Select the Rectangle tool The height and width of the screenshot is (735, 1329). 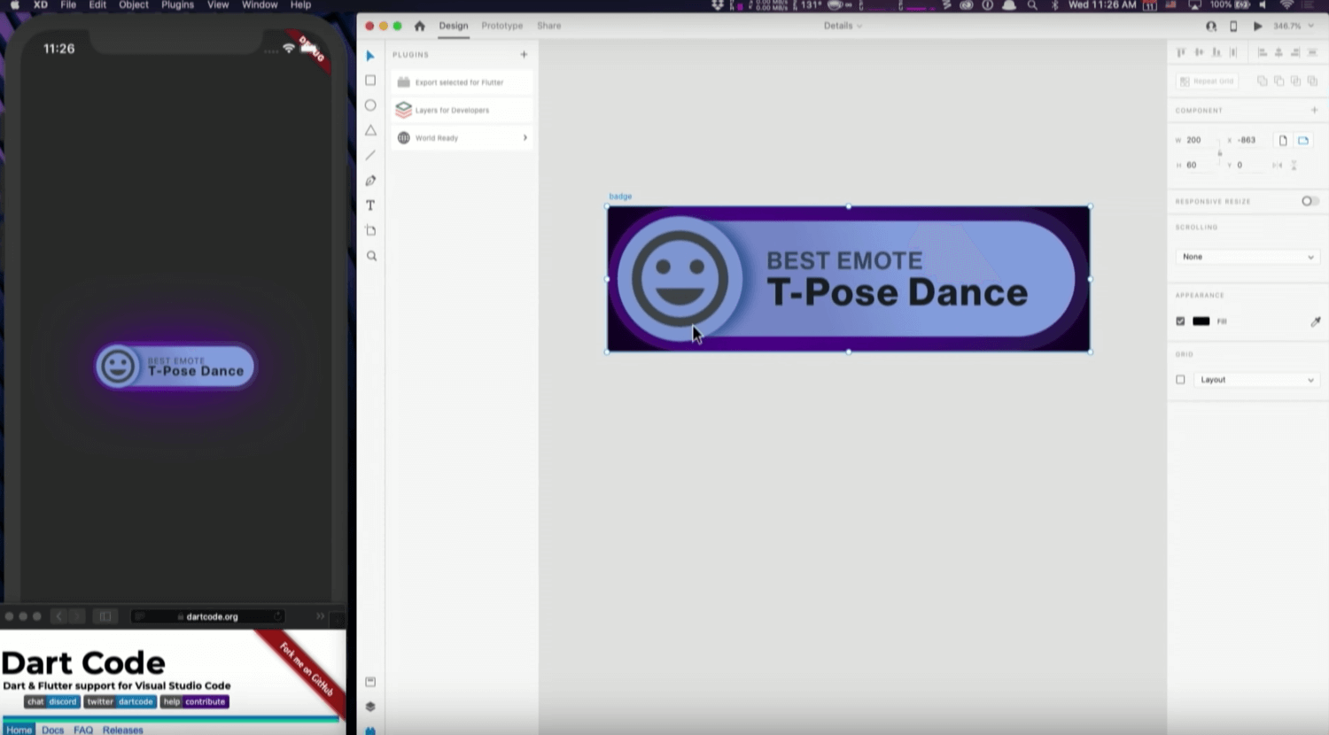(x=370, y=81)
